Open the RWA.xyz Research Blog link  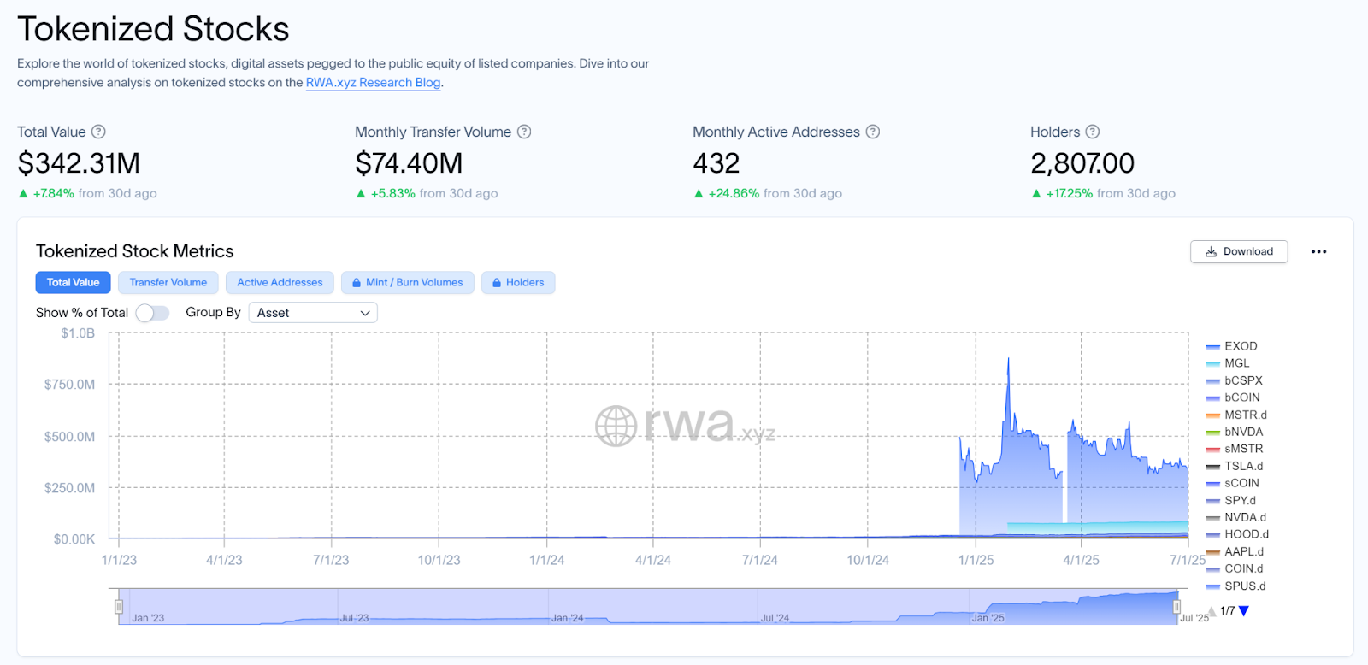click(374, 83)
